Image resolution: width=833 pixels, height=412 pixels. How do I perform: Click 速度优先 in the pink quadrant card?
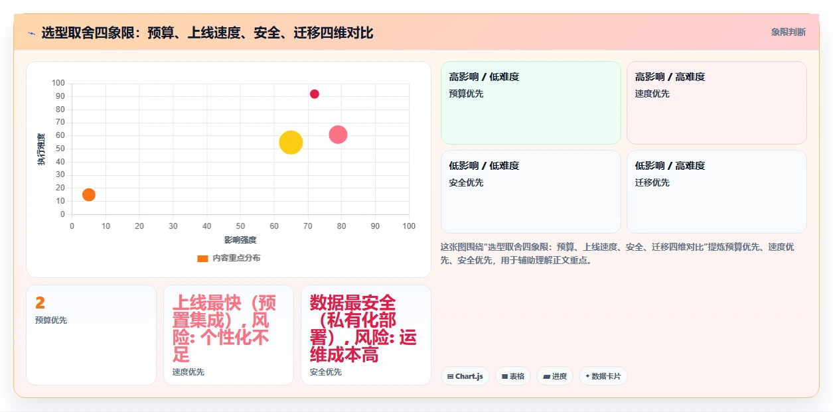(x=652, y=94)
